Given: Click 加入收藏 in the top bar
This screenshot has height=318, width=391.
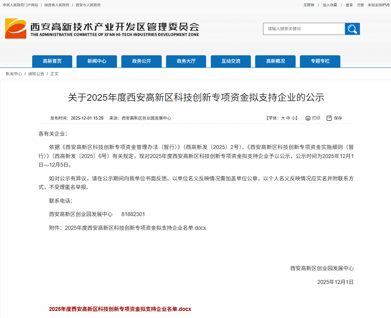Looking at the screenshot, I should click(330, 5).
